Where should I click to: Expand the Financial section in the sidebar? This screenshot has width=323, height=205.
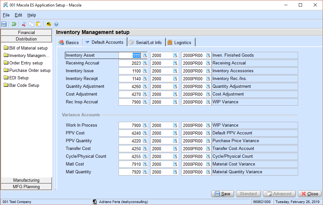tap(26, 32)
